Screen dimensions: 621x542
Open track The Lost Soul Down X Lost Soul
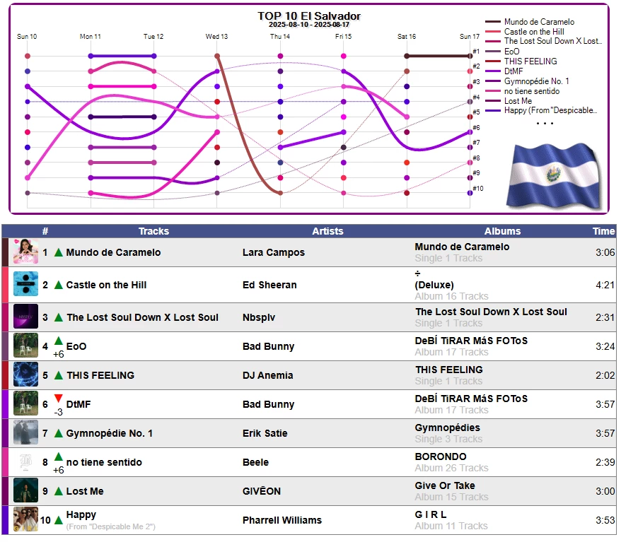(142, 317)
